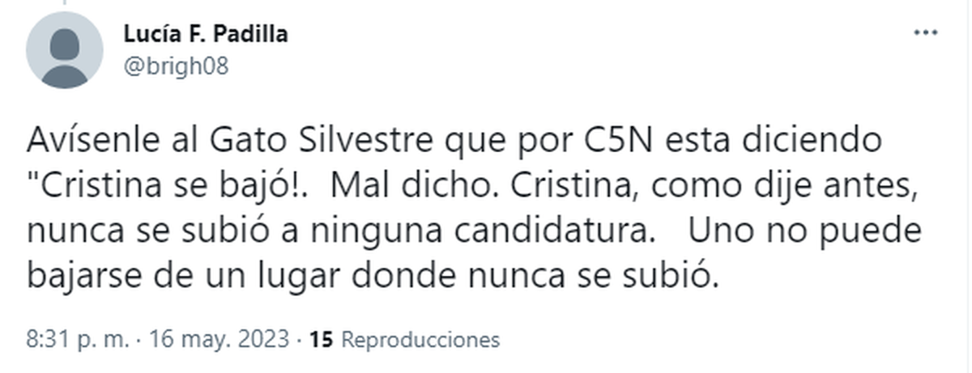Open Lucía F. Padilla's profile name link
Viewport: 972px width, 373px height.
click(206, 34)
